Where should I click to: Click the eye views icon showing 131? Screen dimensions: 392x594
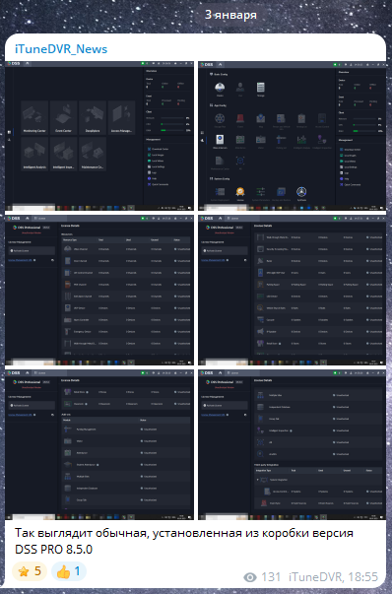click(x=250, y=577)
